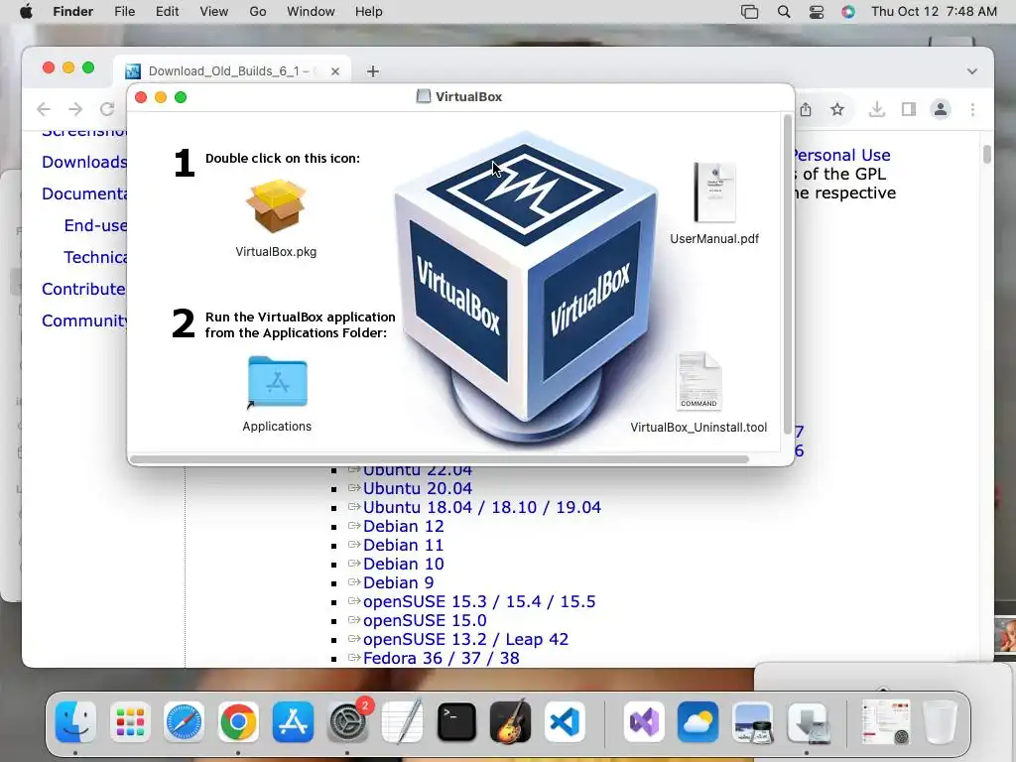This screenshot has height=762, width=1016.
Task: Open Visual Studio from the Dock
Action: [644, 721]
